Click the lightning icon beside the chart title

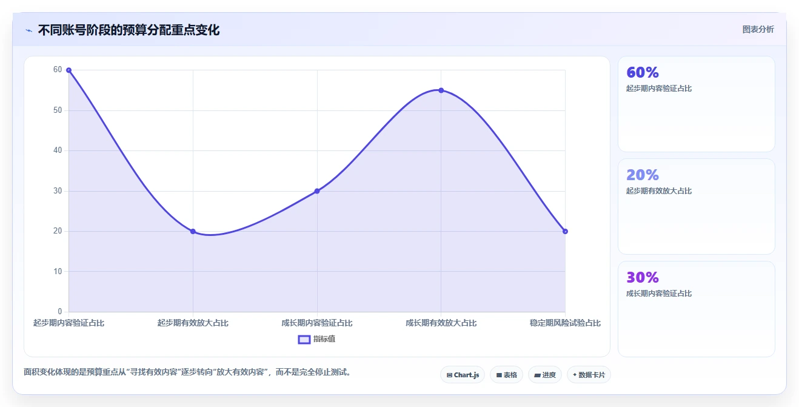point(28,30)
